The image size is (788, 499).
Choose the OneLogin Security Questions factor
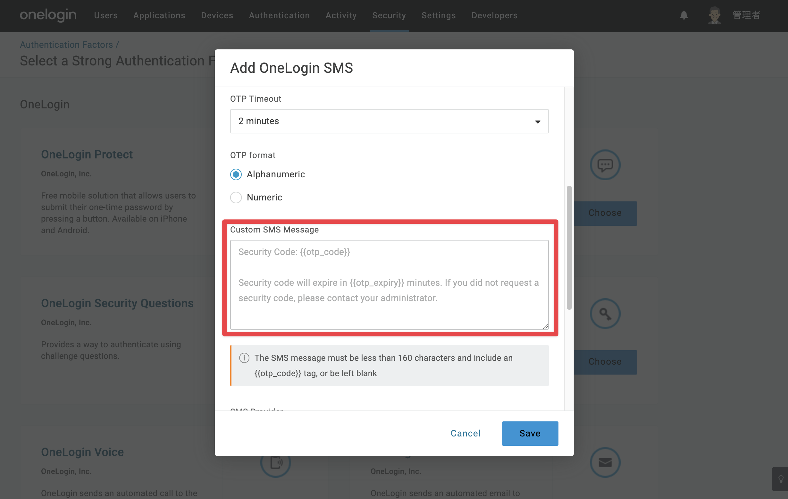605,362
